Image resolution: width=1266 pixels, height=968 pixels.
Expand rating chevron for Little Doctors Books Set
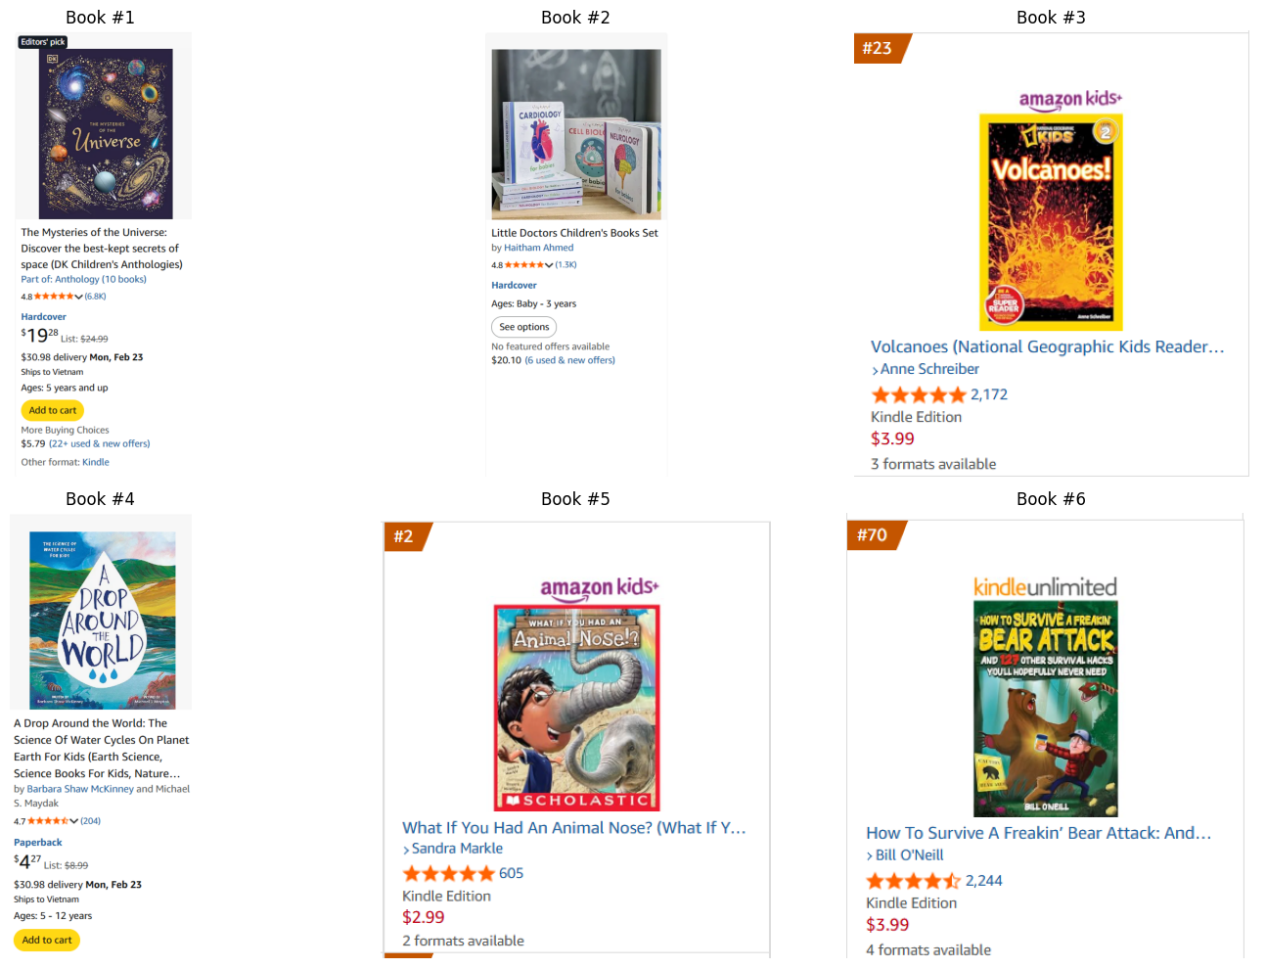(549, 264)
